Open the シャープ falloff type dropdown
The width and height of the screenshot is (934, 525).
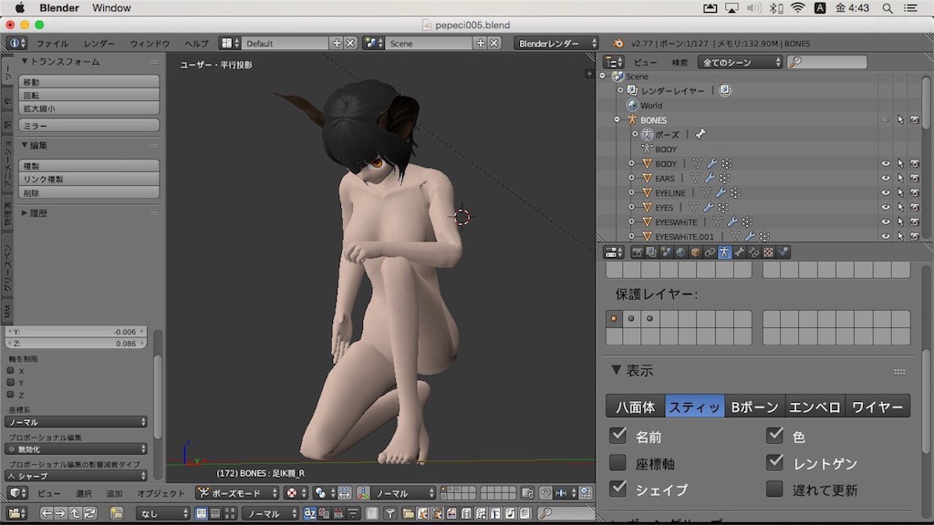[77, 476]
